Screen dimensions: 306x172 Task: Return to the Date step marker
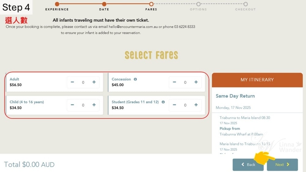[x=104, y=4]
